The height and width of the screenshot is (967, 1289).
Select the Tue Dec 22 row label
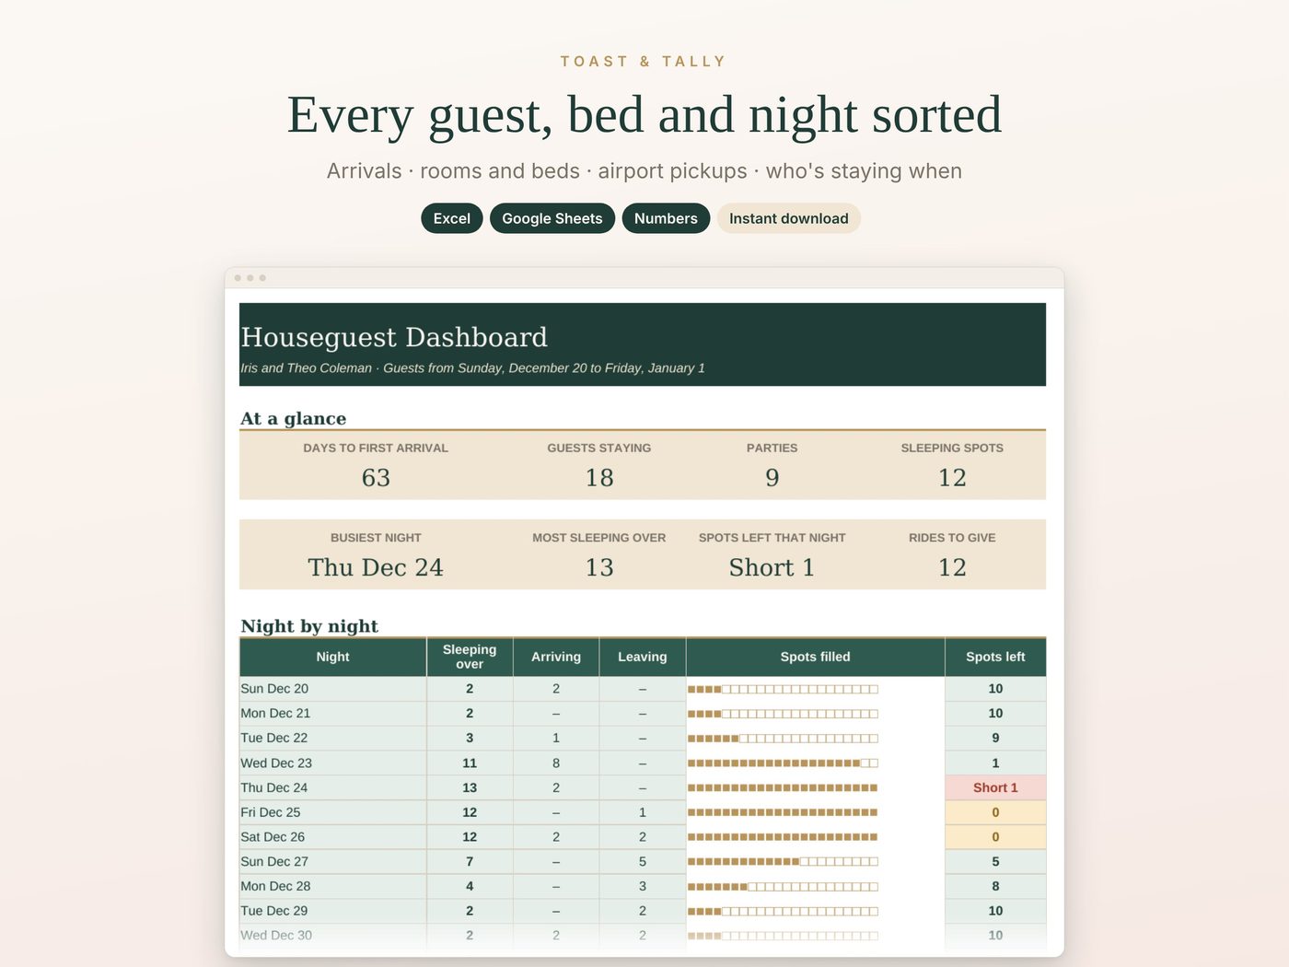[x=274, y=739]
